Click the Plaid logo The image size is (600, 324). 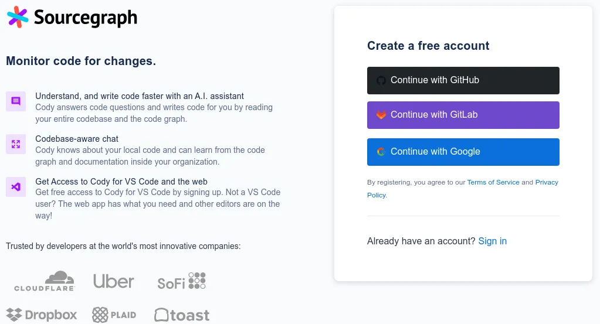coord(114,315)
